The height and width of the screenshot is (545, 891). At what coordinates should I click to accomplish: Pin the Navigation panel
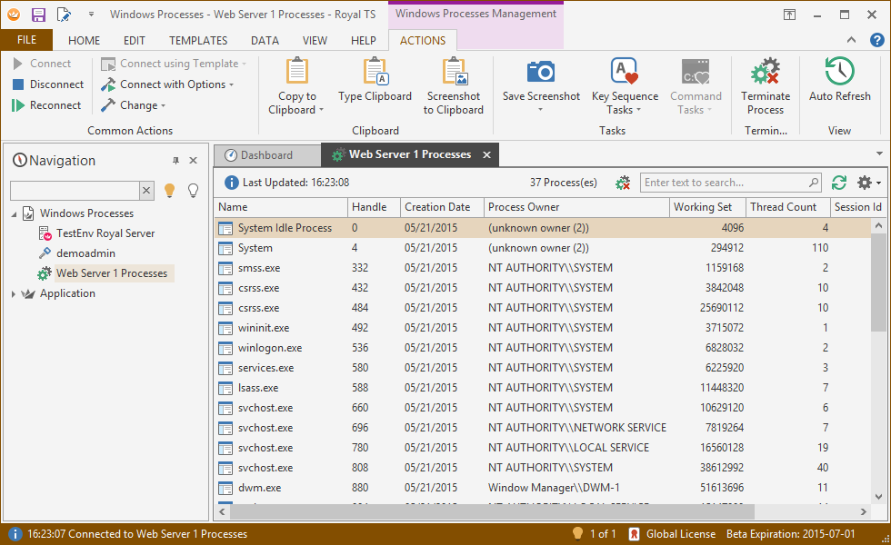[x=176, y=161]
